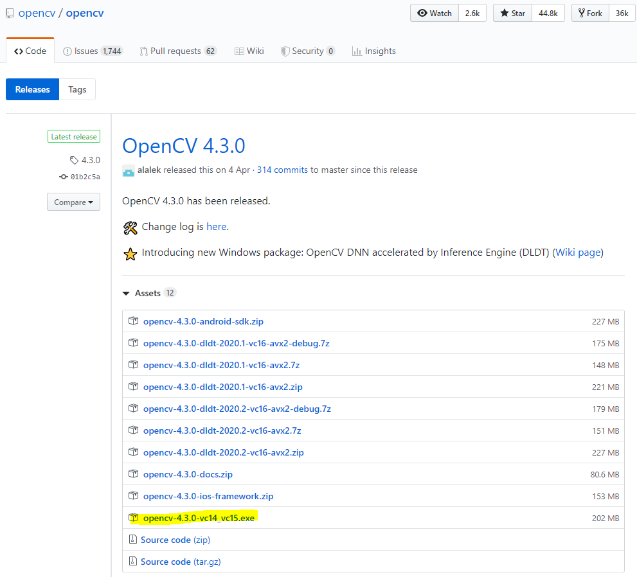Viewport: 637px width, 577px height.
Task: View the 44.8k stargazers count
Action: pyautogui.click(x=548, y=13)
